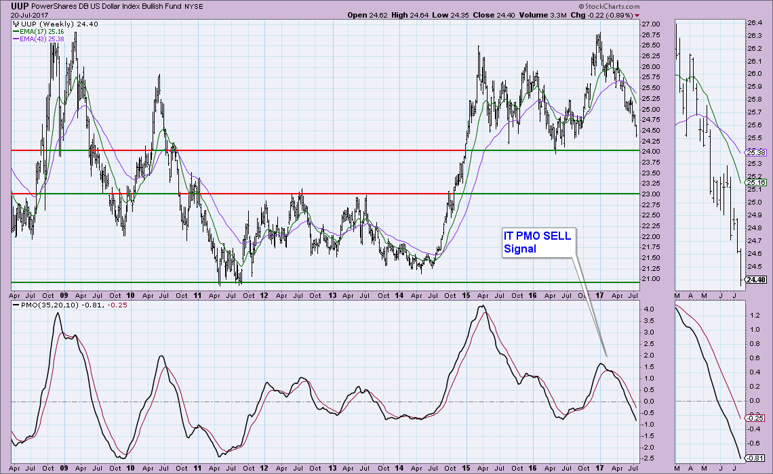The image size is (773, 474).
Task: Click the -0.25 PMO signal value tag
Action: (x=755, y=418)
